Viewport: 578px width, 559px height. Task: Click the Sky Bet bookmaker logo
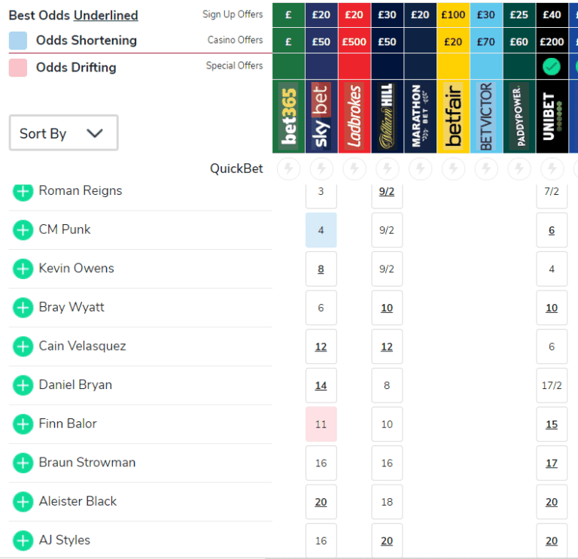coord(321,117)
